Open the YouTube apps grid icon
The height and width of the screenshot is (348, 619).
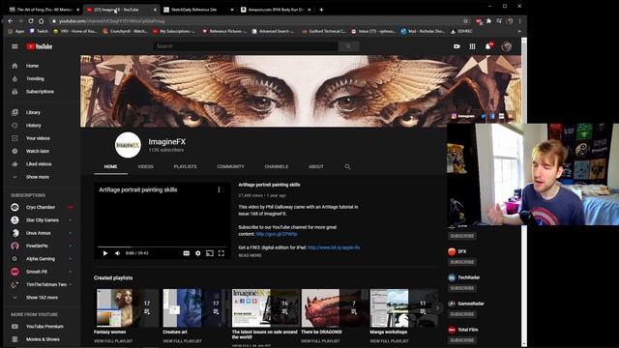(x=472, y=46)
